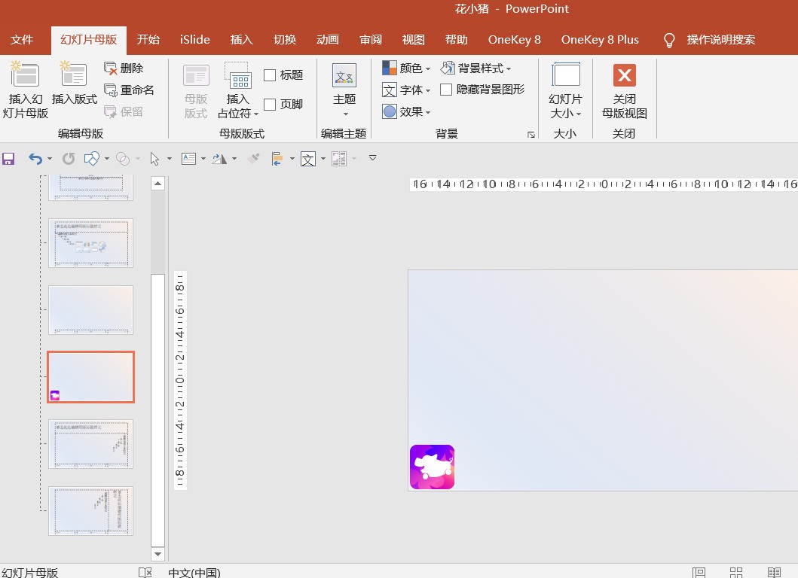Screen dimensions: 798x578
Task: Click the pig logo image on slide
Action: point(432,467)
